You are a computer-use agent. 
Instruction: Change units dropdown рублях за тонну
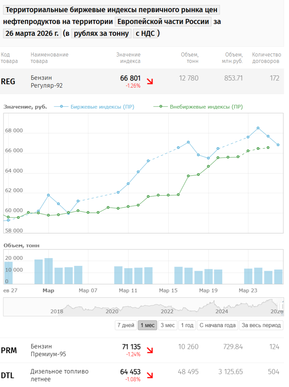(x=101, y=33)
